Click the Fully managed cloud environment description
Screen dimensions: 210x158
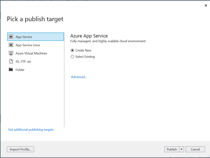[108, 41]
